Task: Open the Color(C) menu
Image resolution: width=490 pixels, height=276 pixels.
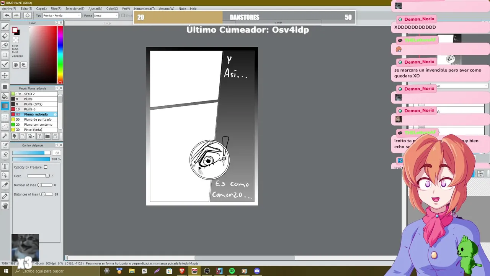Action: (112, 8)
